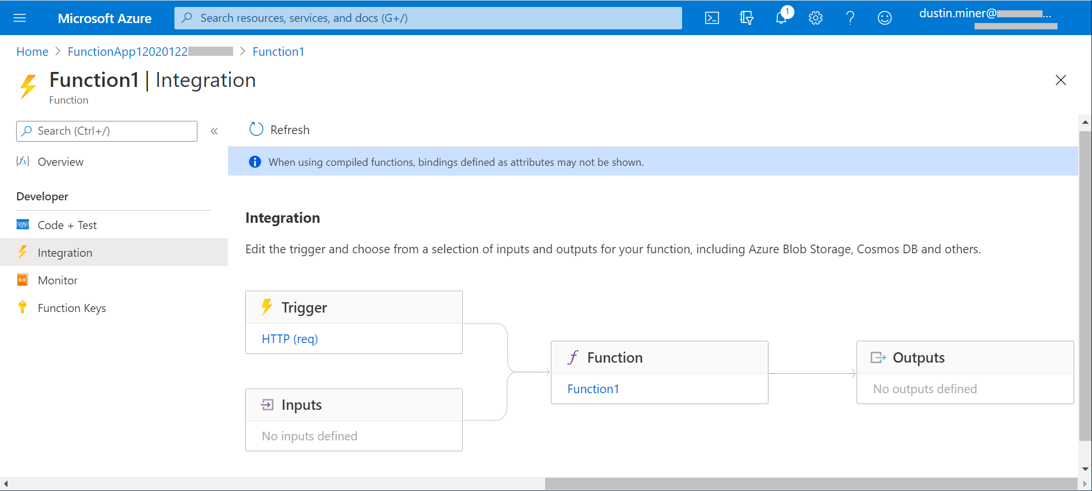Click the Refresh button
Viewport: 1092px width, 491px height.
(x=279, y=130)
